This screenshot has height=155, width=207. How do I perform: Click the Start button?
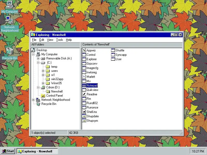click(x=8, y=151)
